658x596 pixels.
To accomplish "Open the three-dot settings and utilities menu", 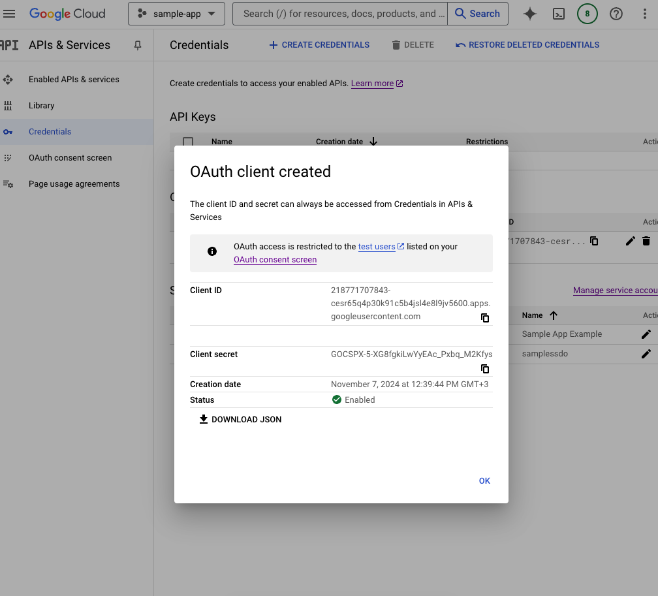I will (x=645, y=14).
